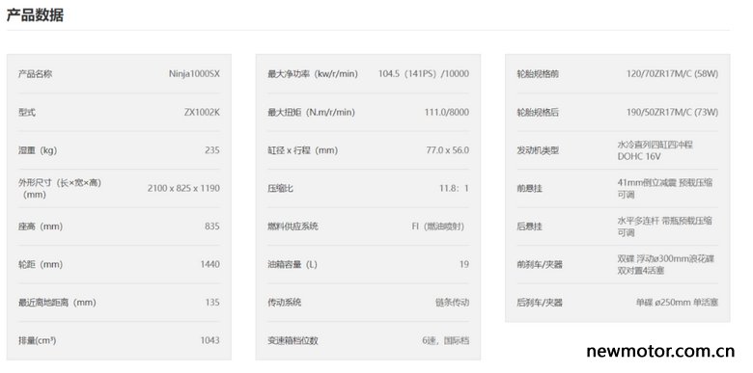Screen dimensions: 753x373
Task: Select the 1043 displacement value
Action: pyautogui.click(x=209, y=340)
